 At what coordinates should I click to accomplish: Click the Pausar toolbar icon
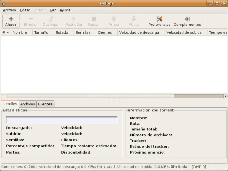coord(94,19)
